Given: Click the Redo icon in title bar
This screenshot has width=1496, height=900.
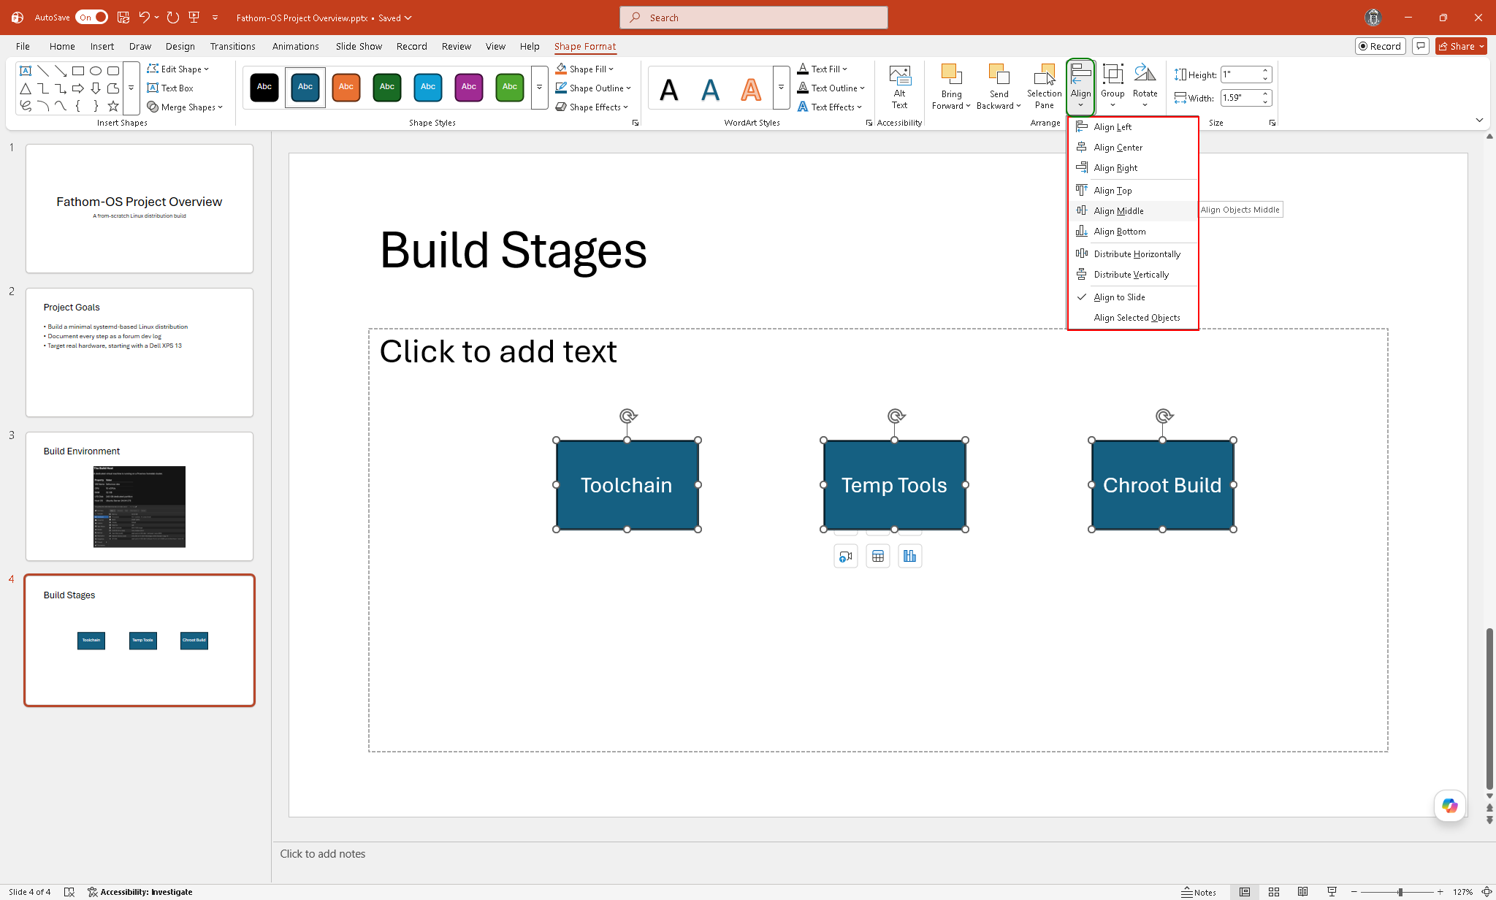Looking at the screenshot, I should (x=173, y=17).
